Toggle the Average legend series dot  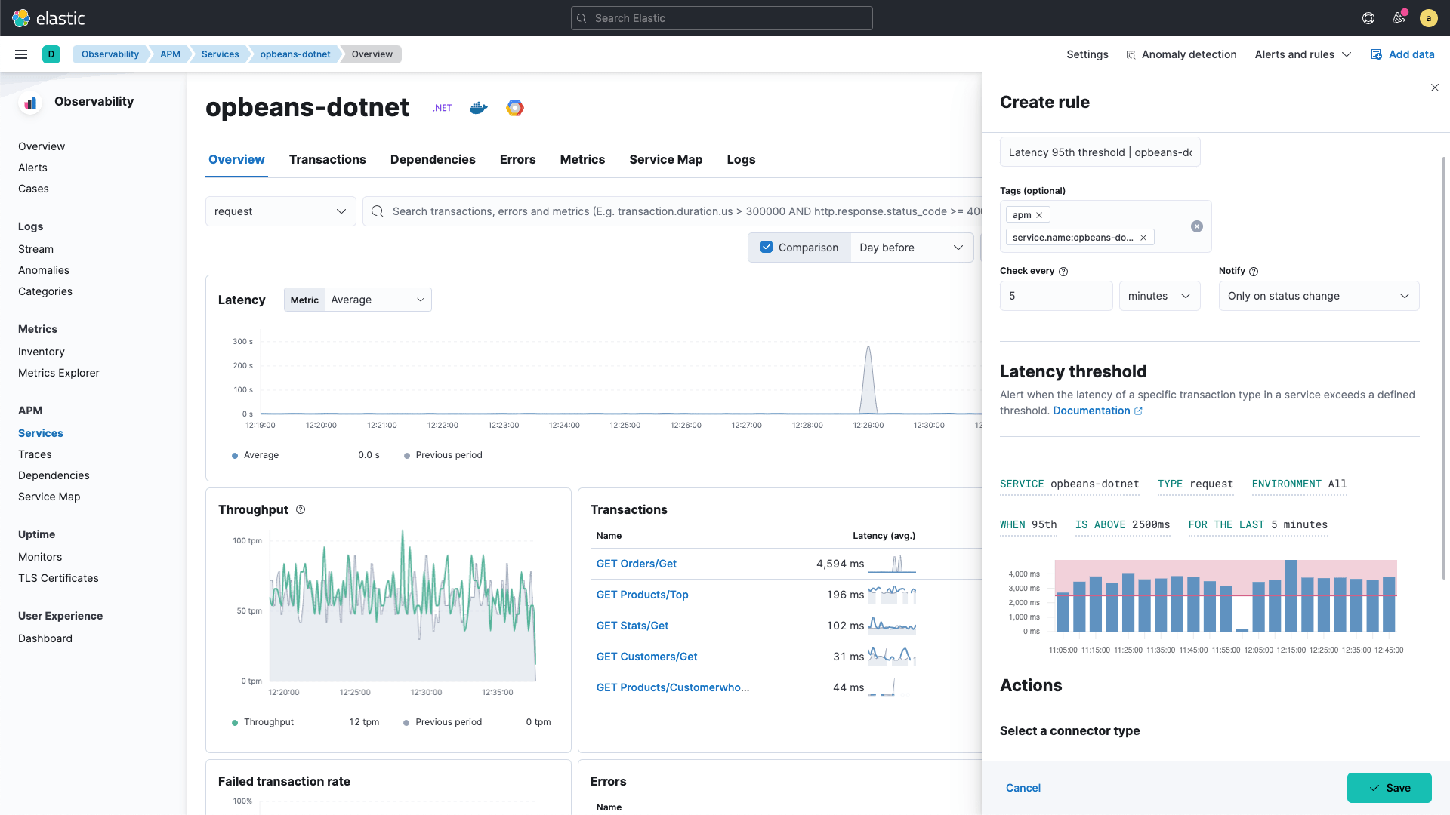click(235, 456)
